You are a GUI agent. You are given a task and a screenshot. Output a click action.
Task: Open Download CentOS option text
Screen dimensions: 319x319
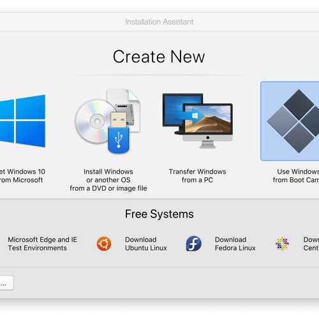pos(311,244)
